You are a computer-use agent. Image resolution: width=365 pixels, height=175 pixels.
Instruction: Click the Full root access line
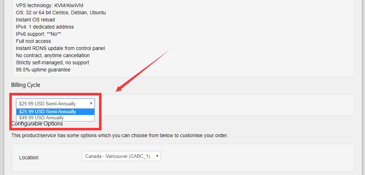click(33, 41)
